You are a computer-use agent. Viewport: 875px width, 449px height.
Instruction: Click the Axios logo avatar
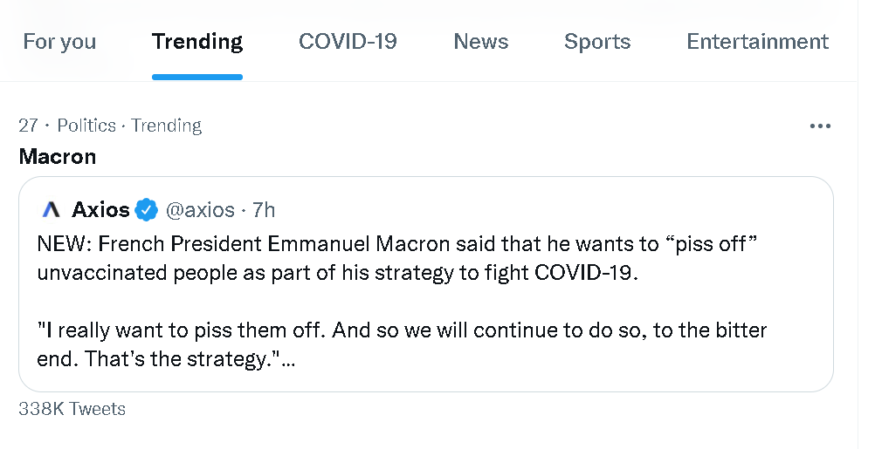(x=52, y=210)
